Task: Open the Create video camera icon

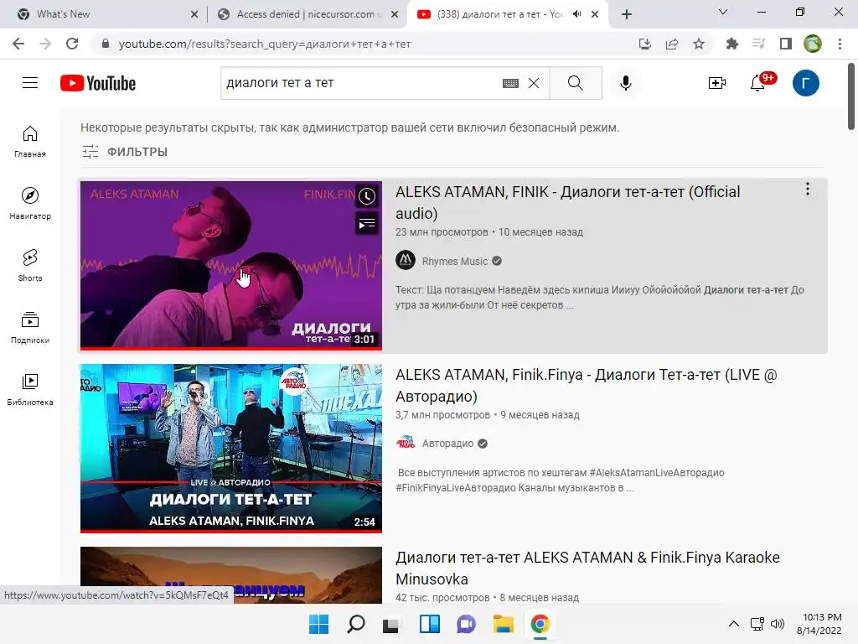Action: tap(717, 83)
